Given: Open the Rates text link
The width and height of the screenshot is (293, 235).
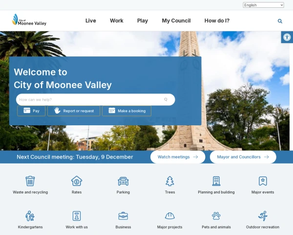Looking at the screenshot, I should pos(77,192).
